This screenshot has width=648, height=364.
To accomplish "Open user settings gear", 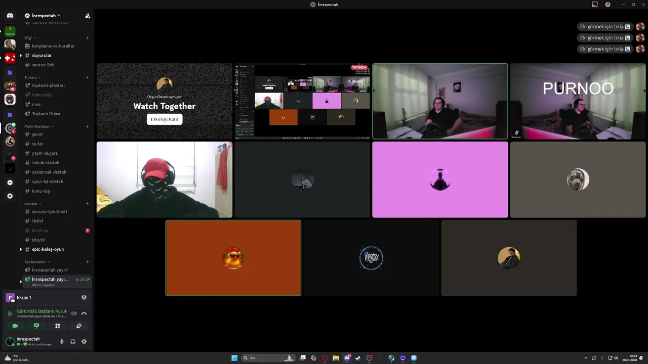I will (x=84, y=342).
